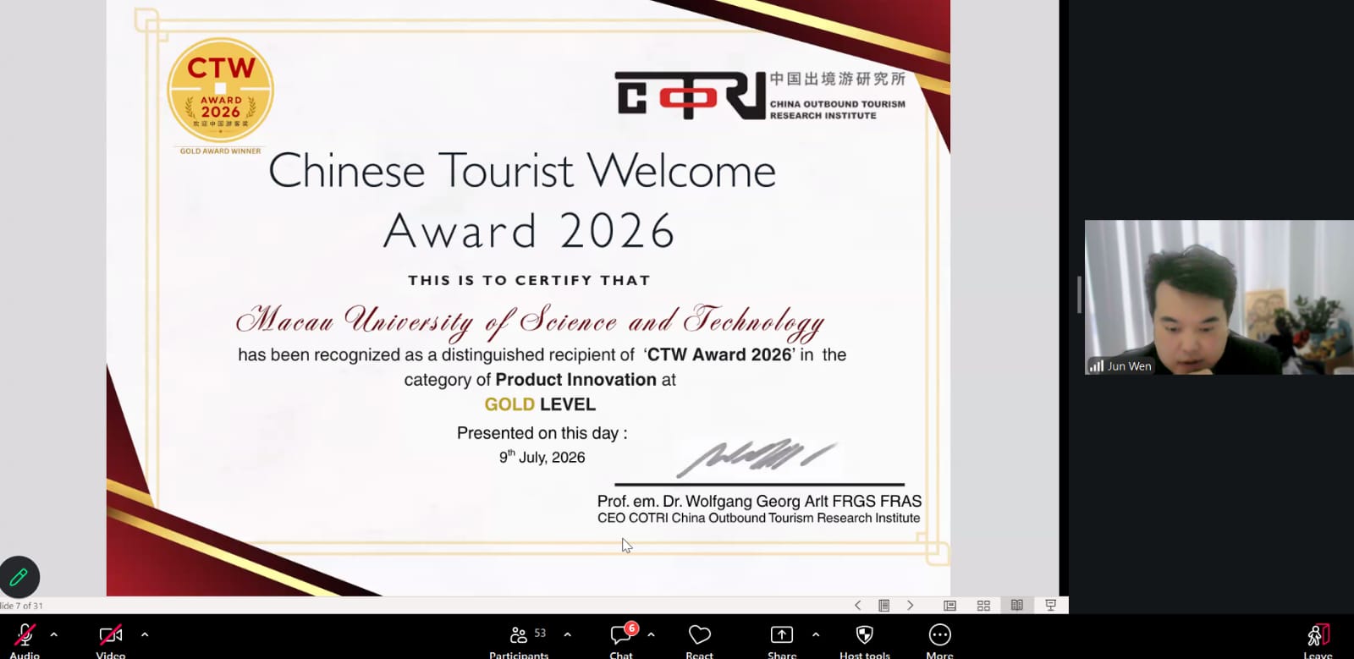This screenshot has height=659, width=1354.
Task: Click the 'Slide 7 of 31' indicator
Action: pyautogui.click(x=21, y=606)
